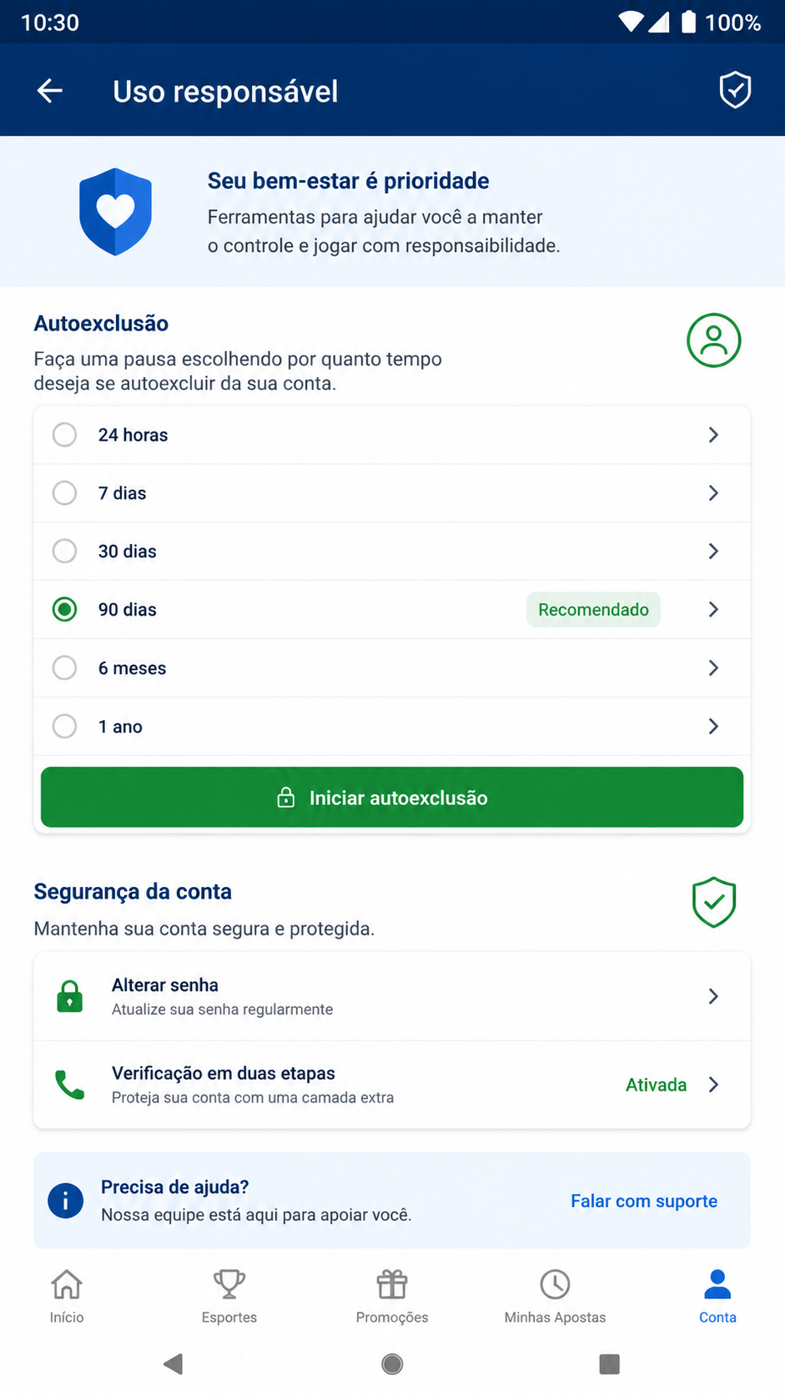
Task: Tap the green phone icon
Action: point(69,1085)
